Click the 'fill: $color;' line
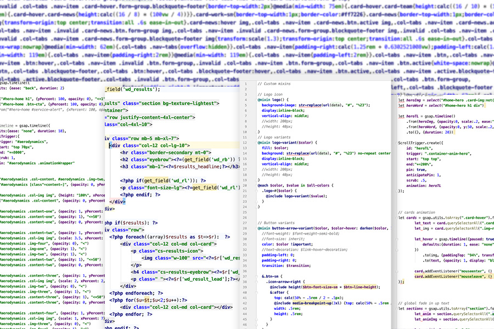The image size is (494, 329). click(x=274, y=148)
